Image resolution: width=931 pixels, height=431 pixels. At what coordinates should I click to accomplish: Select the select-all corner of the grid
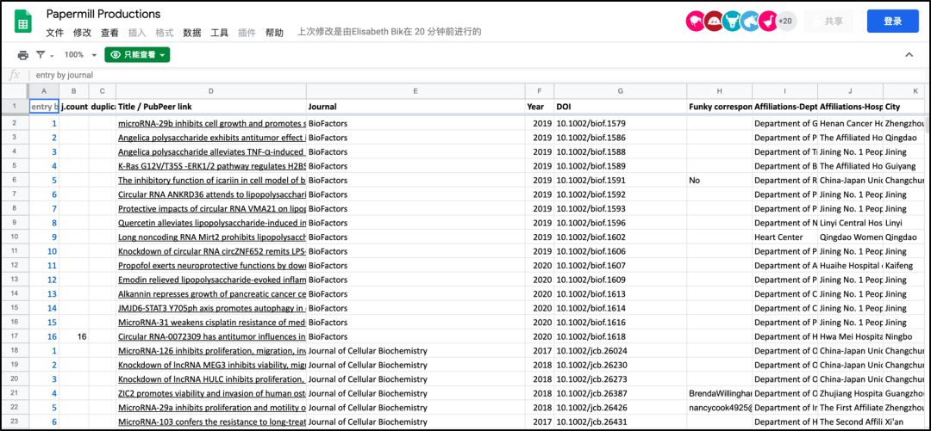point(15,91)
